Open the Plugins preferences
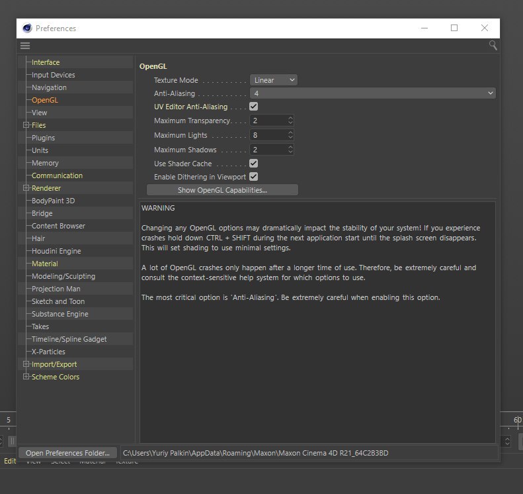This screenshot has width=523, height=494. coord(44,138)
